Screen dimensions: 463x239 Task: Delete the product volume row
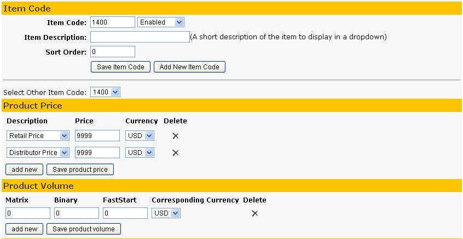tap(255, 213)
